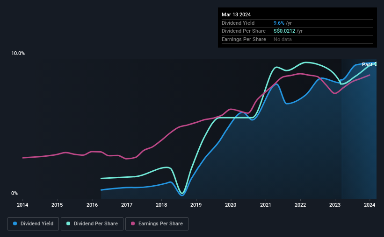Select the 2023 axis year marker
Viewport: 384px width, 237px height.
point(335,205)
